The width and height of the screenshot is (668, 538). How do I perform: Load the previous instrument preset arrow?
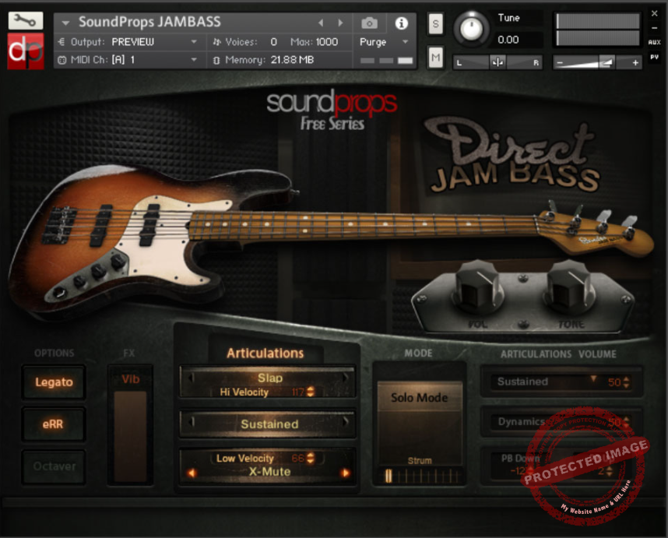point(321,23)
